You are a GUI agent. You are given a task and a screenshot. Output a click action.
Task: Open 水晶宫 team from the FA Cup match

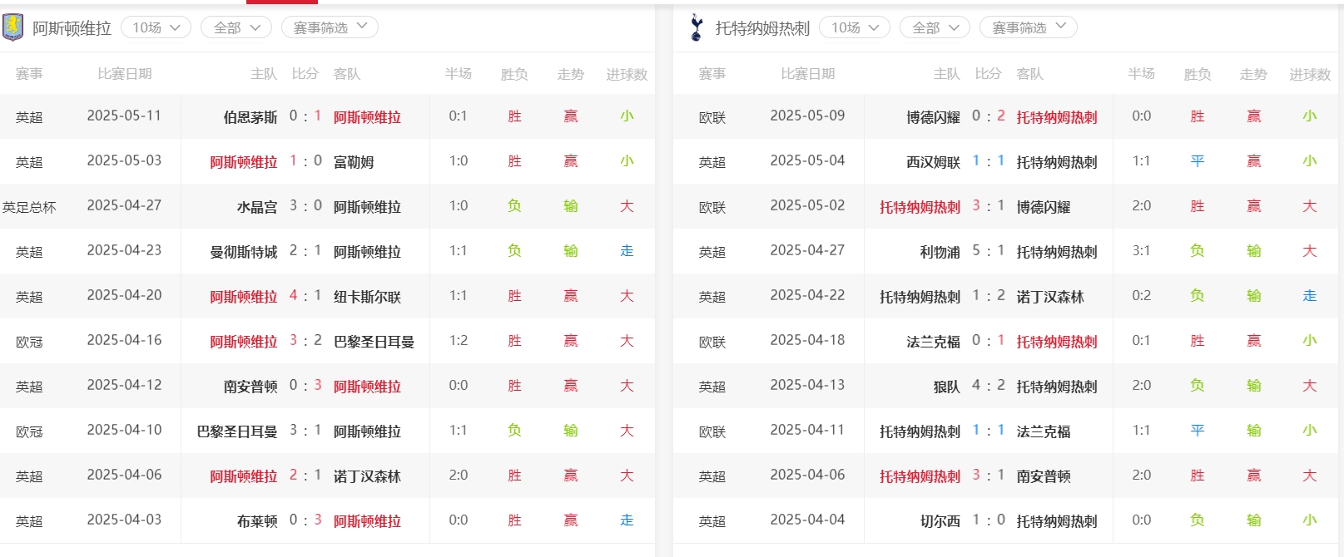point(257,207)
